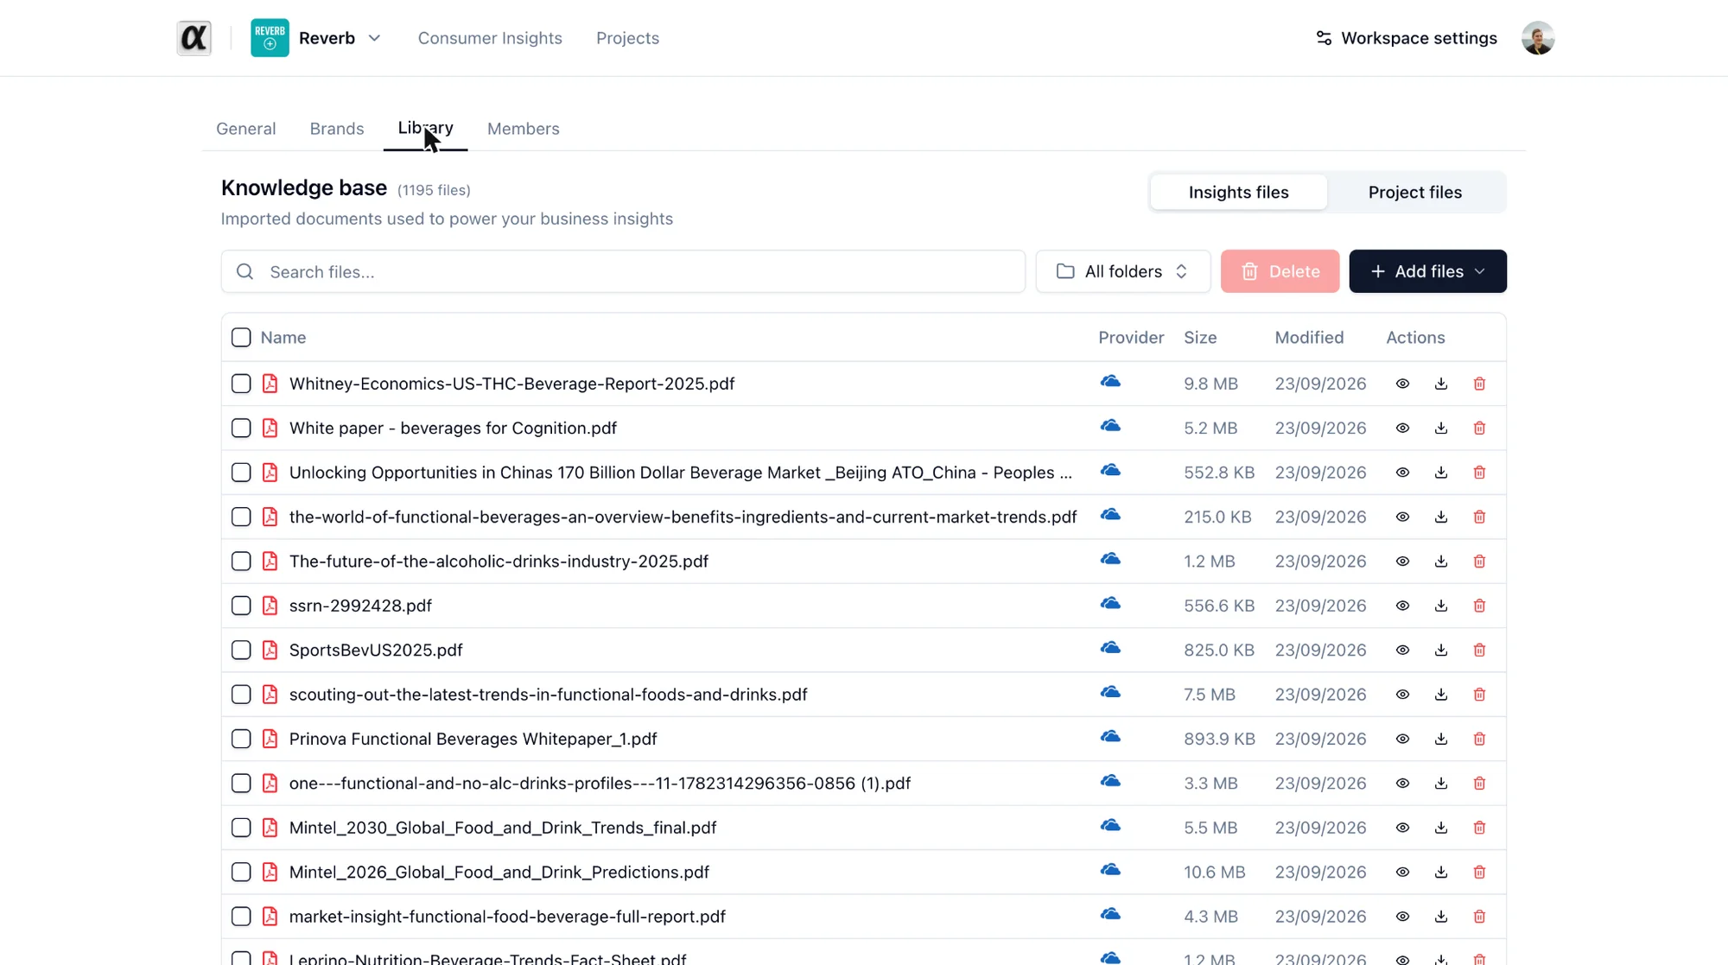The width and height of the screenshot is (1728, 965).
Task: Download the ssrn-2992428.pdf file
Action: click(1440, 606)
